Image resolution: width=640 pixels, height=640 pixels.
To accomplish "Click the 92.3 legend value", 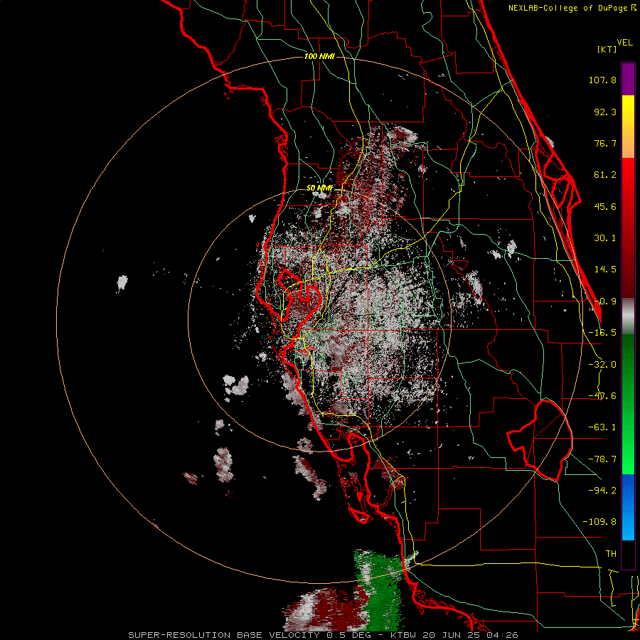I will click(x=605, y=112).
